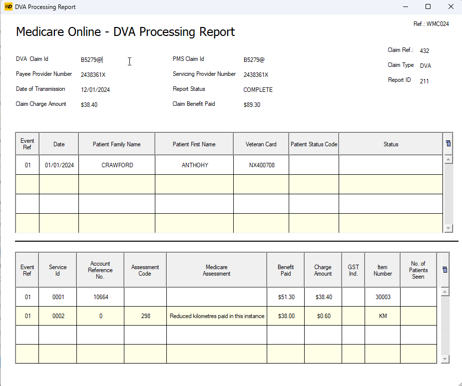Screen dimensions: 462x386
Task: Click the patient grid scroll-down arrow
Action: pyautogui.click(x=448, y=228)
